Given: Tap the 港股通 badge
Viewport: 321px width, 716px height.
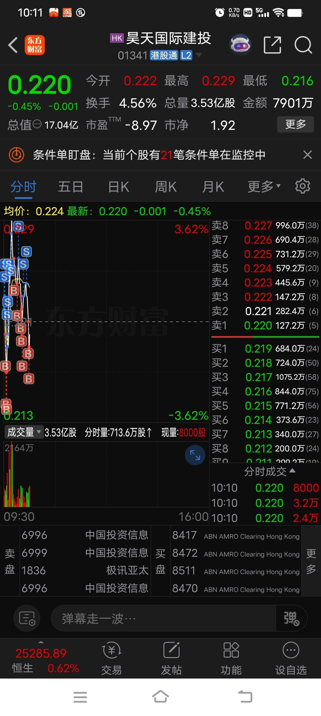Looking at the screenshot, I should (x=164, y=55).
